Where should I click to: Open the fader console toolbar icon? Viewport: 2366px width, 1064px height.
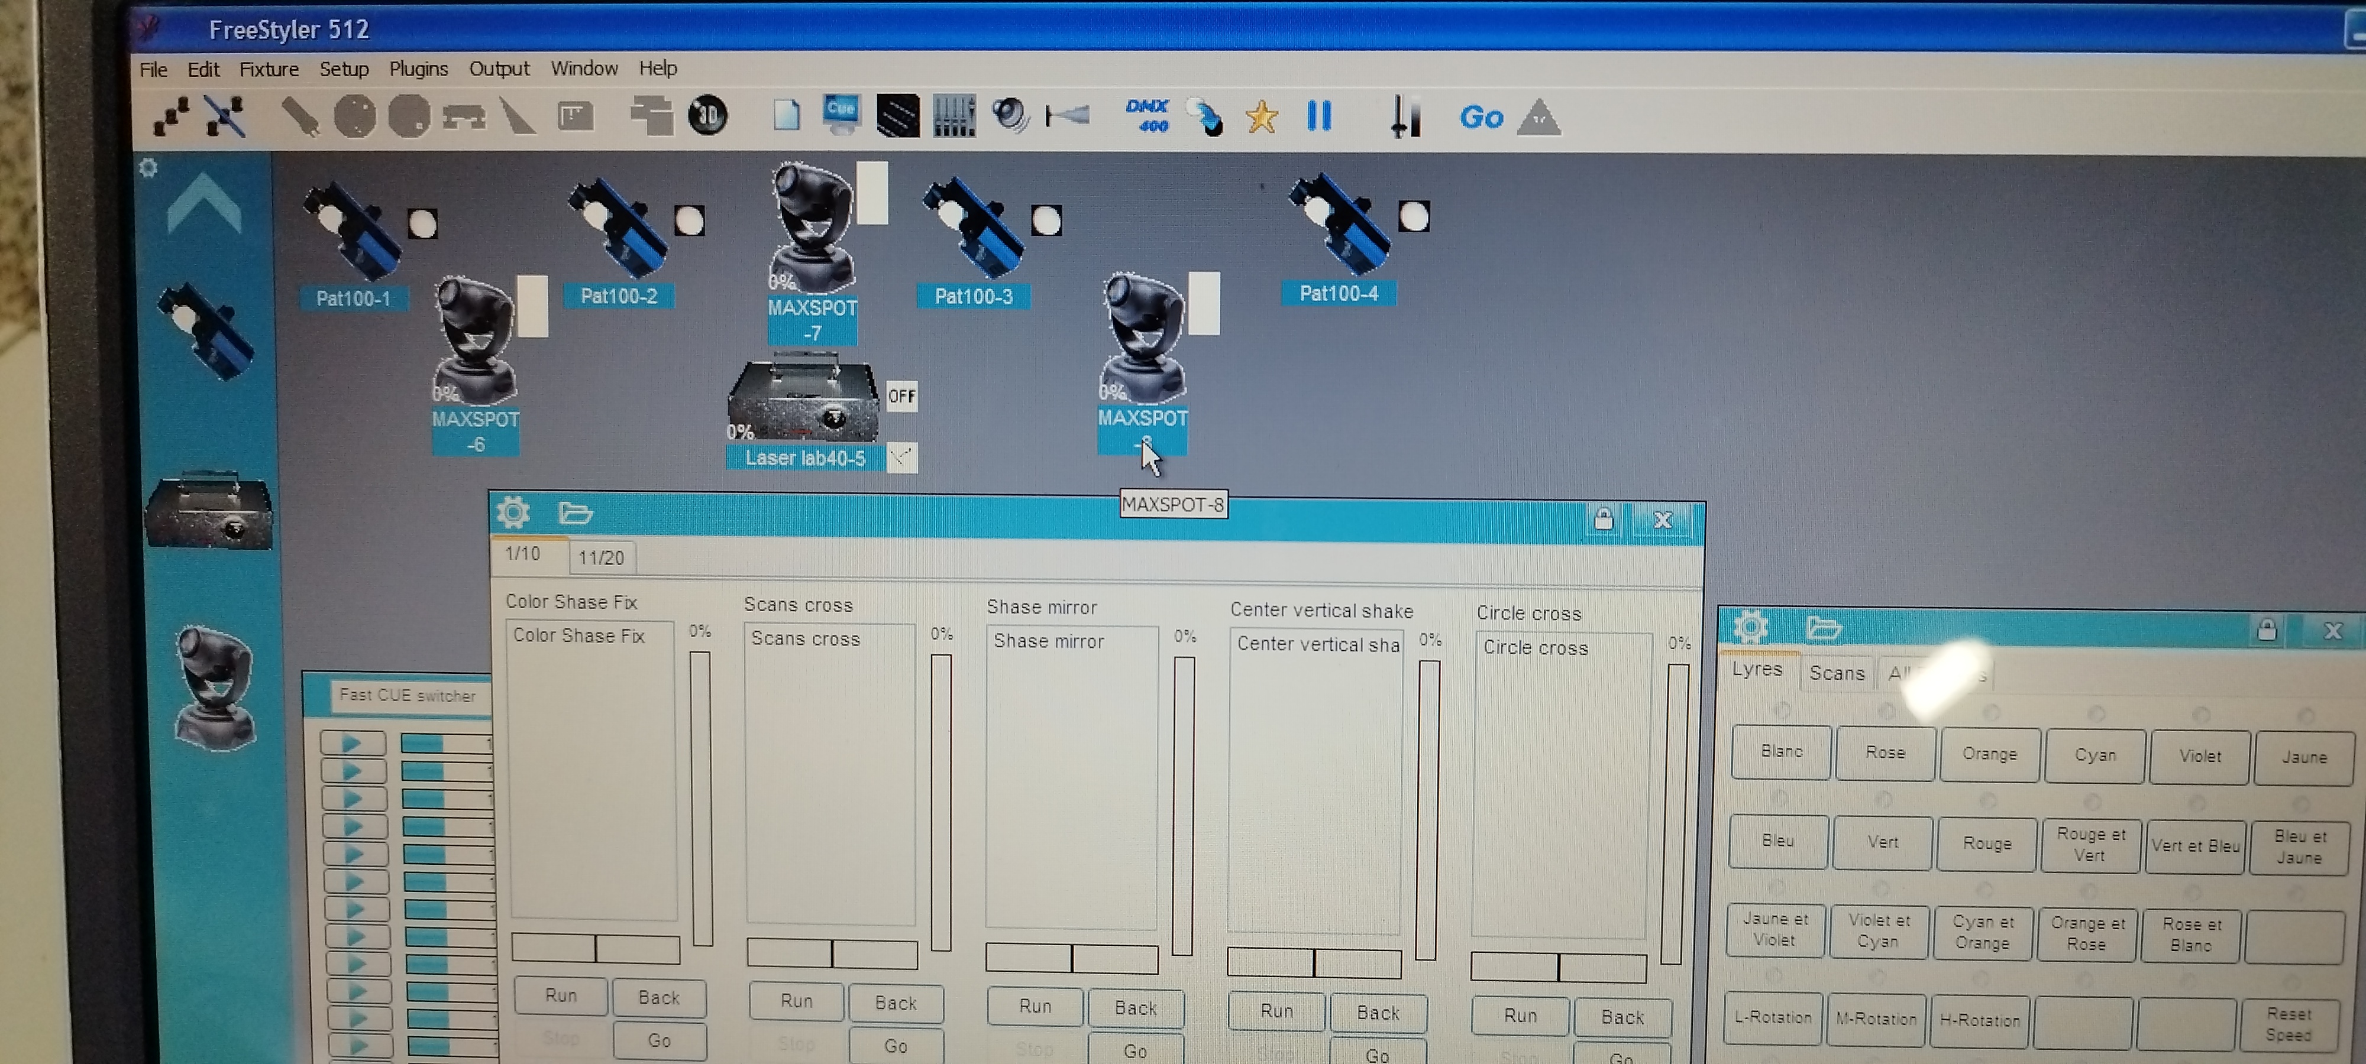953,116
